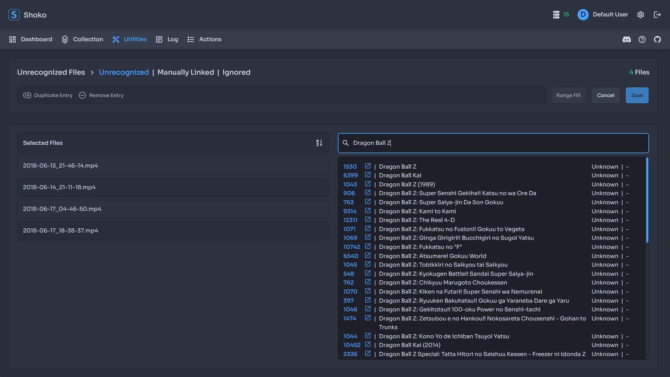This screenshot has width=670, height=377.
Task: Open external link for Atsumare! Gokuu World
Action: (367, 255)
